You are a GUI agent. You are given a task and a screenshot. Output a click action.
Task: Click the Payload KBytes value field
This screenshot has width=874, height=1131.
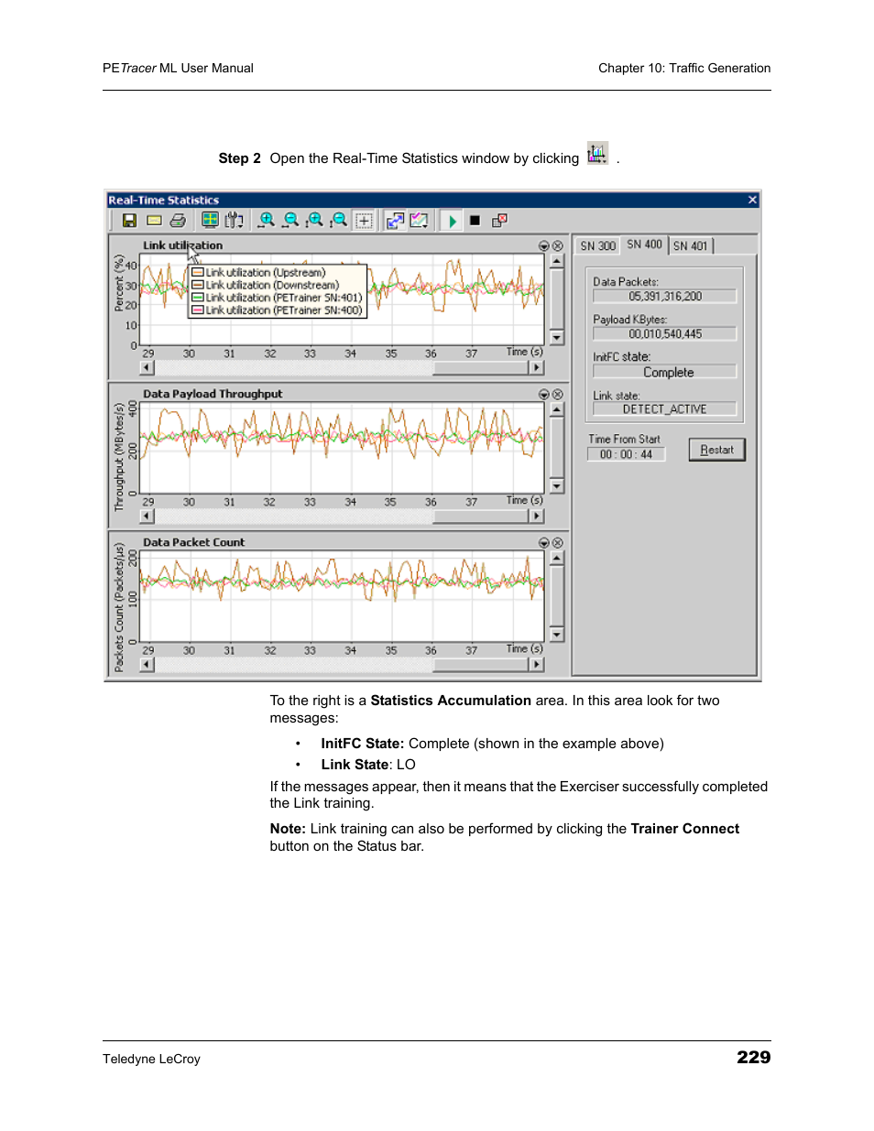coord(665,334)
